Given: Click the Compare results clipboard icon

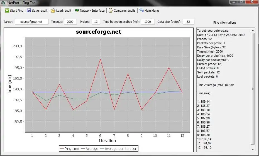Looking at the screenshot, I should point(111,11).
